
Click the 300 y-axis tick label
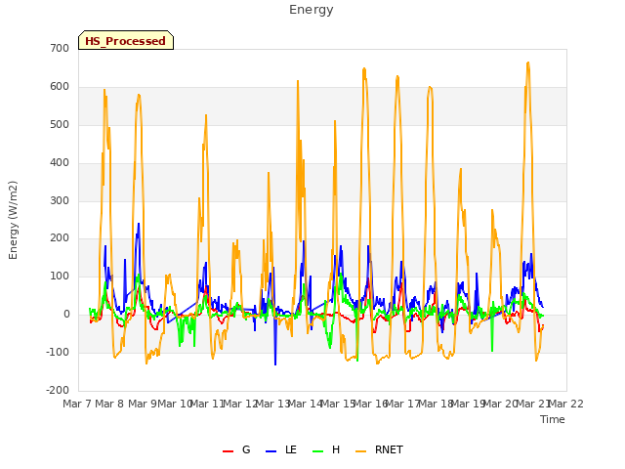pos(60,200)
